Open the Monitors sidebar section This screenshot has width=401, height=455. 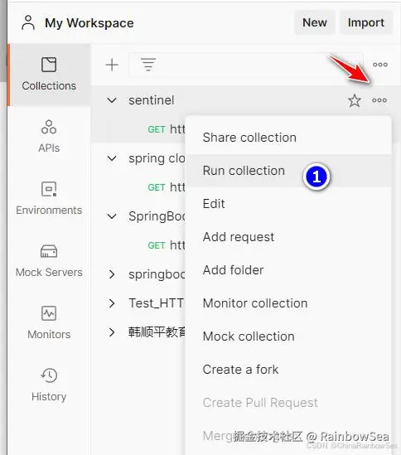click(x=49, y=323)
